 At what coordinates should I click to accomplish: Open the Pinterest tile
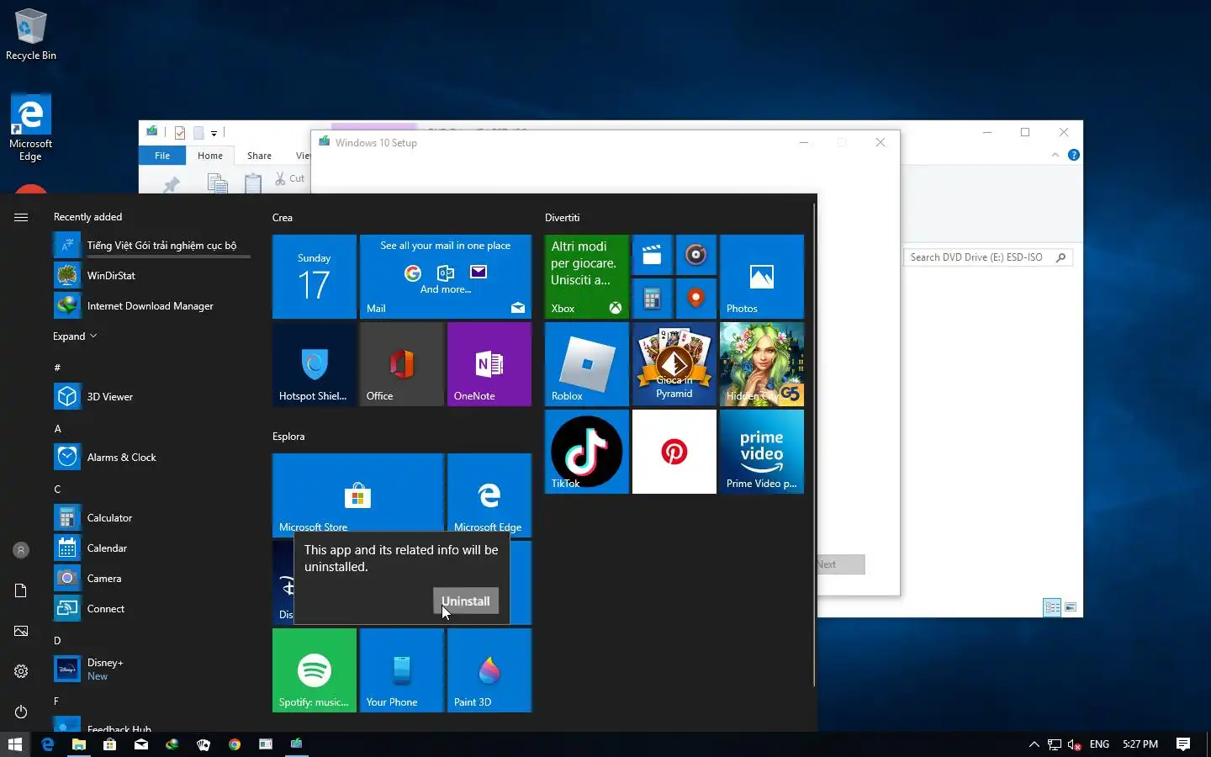pos(674,452)
